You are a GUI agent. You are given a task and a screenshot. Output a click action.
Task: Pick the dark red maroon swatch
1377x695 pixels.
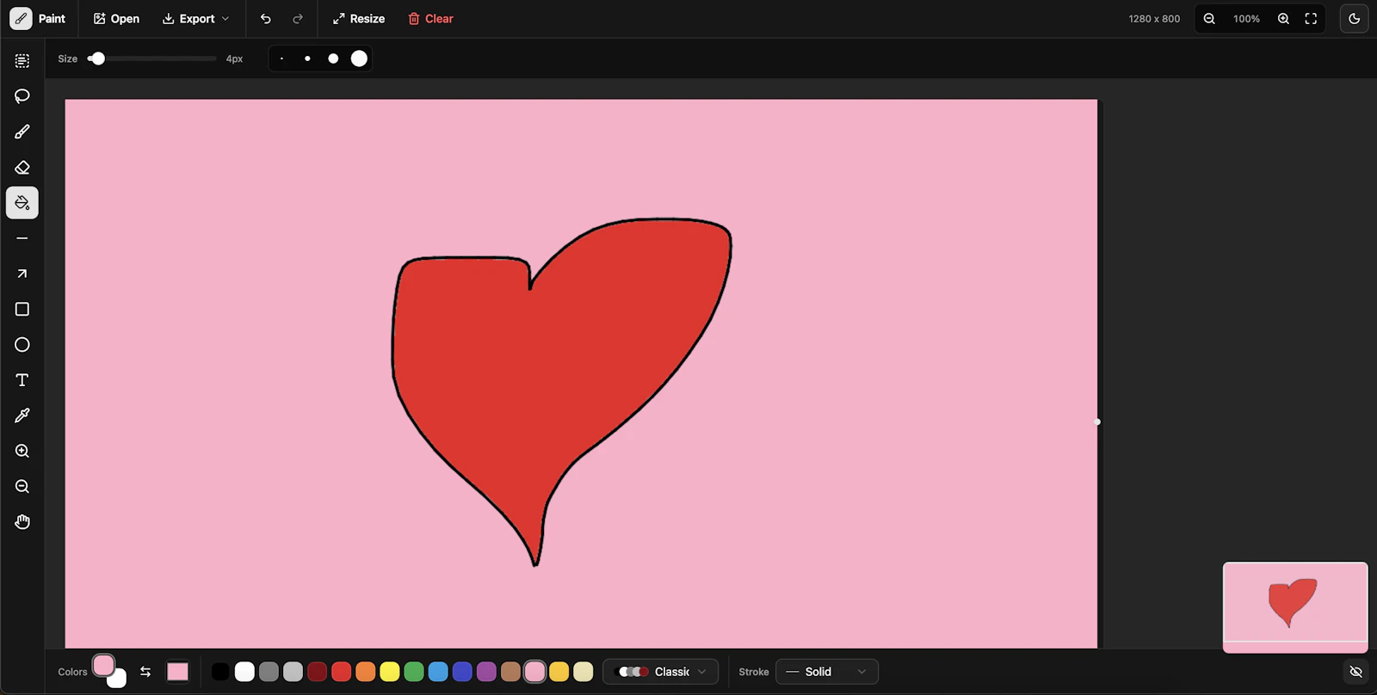[318, 672]
